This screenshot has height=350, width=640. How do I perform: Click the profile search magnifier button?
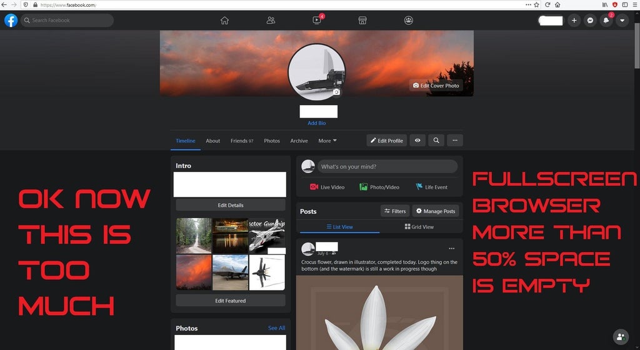coord(436,141)
